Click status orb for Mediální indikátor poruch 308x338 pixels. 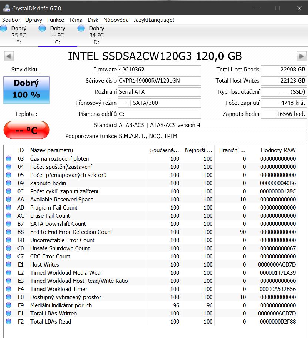pyautogui.click(x=9, y=305)
